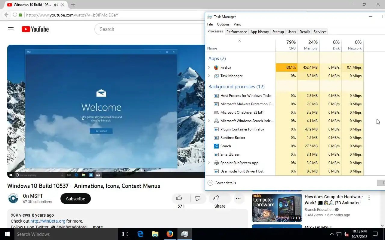Screen dimensions: 385x240
Task: Dislike the video with thumbs down
Action: [198, 198]
